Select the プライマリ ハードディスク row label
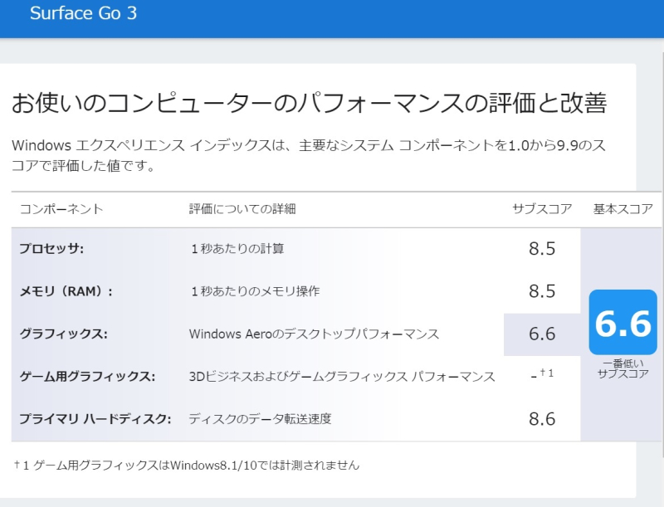Screen dimensions: 664x507 point(95,419)
